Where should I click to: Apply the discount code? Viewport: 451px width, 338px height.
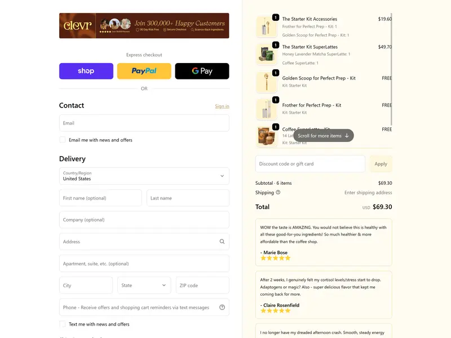pyautogui.click(x=381, y=164)
